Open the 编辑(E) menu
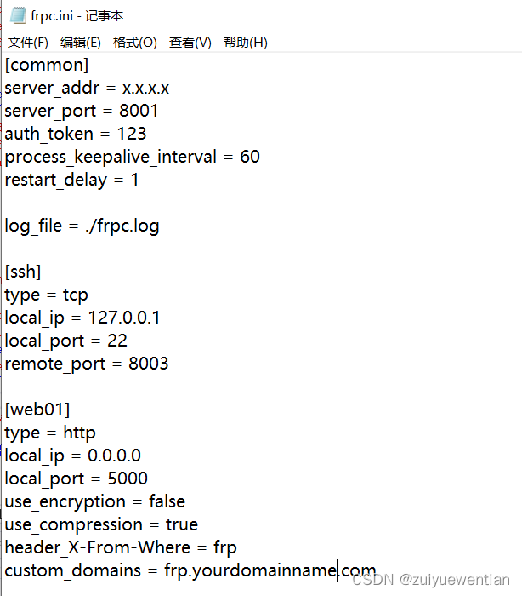This screenshot has width=522, height=596. 81,43
